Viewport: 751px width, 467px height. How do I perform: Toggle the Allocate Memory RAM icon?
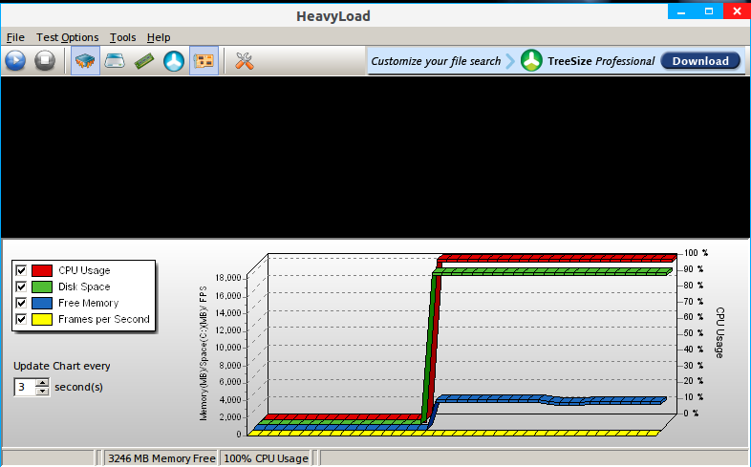pyautogui.click(x=144, y=61)
